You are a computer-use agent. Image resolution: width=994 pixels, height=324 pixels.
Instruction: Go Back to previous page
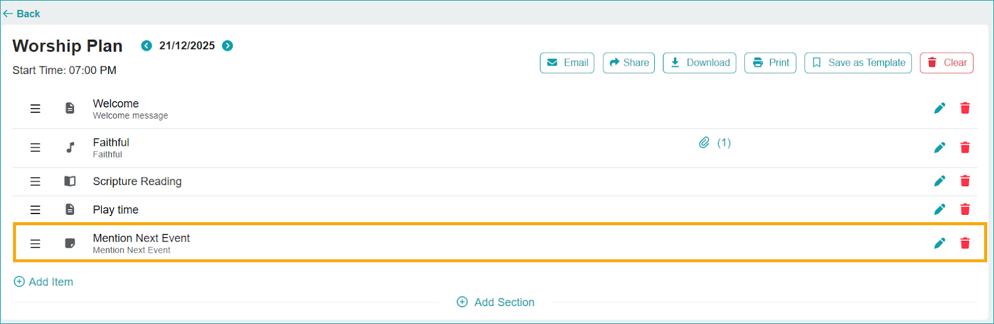pyautogui.click(x=22, y=14)
